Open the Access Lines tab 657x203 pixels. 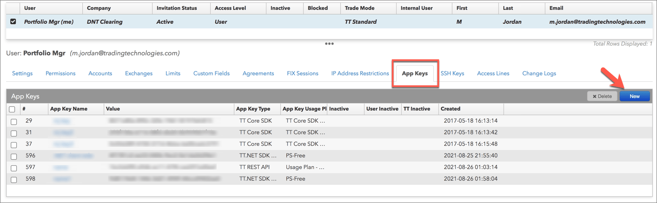[x=493, y=73]
